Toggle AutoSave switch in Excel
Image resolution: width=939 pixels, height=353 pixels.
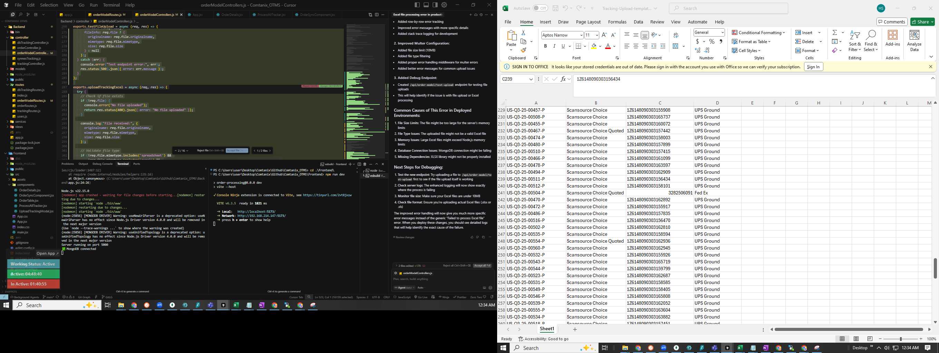coord(540,8)
